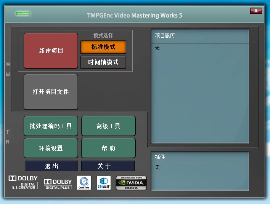Launch 批处理编码工具
Screen dimensions: 270x204
tap(51, 126)
